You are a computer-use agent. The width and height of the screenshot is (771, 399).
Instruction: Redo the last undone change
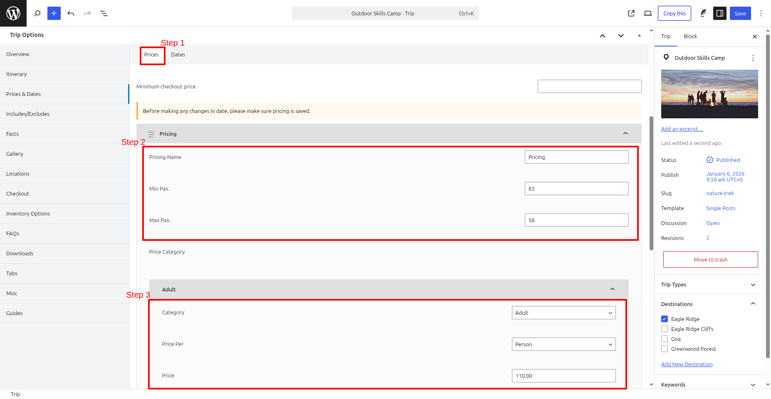pos(87,13)
